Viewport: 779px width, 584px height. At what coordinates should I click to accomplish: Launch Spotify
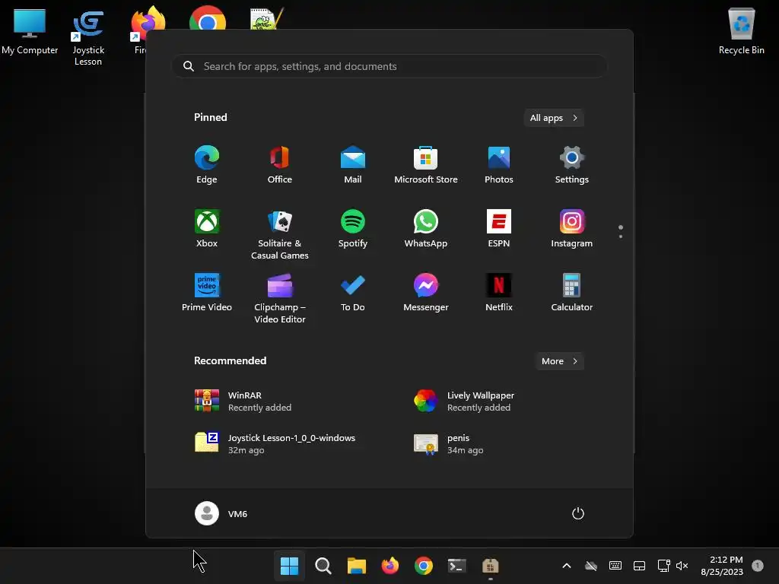(353, 228)
